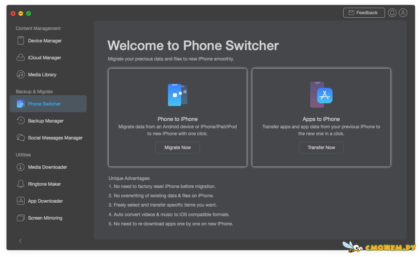Click the 'No need to factory reset' line
The width and height of the screenshot is (420, 257).
pyautogui.click(x=162, y=186)
